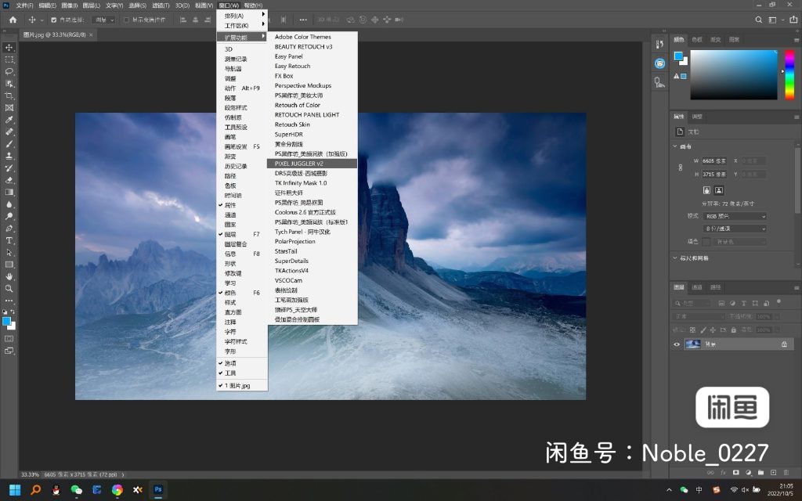
Task: Click the foreground color swatch in toolbox
Action: pos(6,322)
